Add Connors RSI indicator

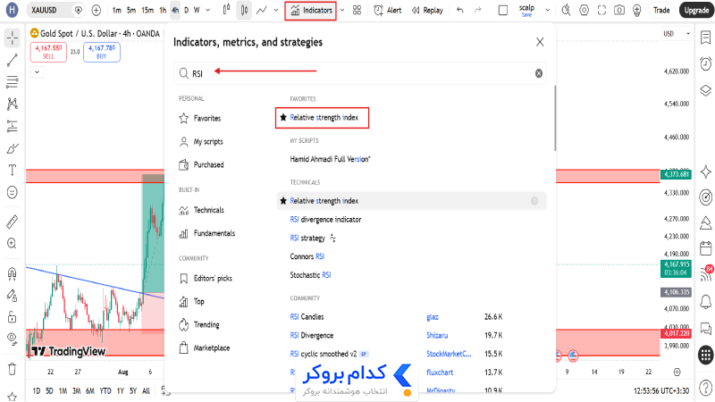click(x=307, y=256)
